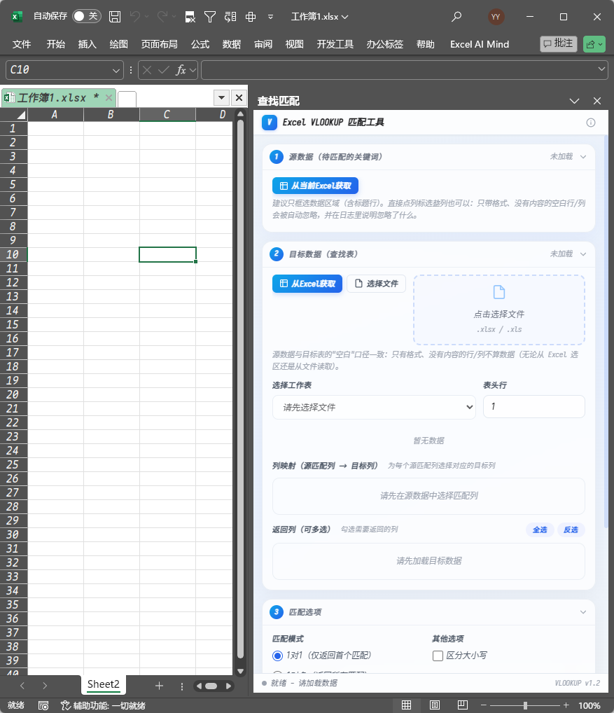Viewport: 614px width, 713px height.
Task: Collapse the 匹配选项 section chevron
Action: (583, 613)
